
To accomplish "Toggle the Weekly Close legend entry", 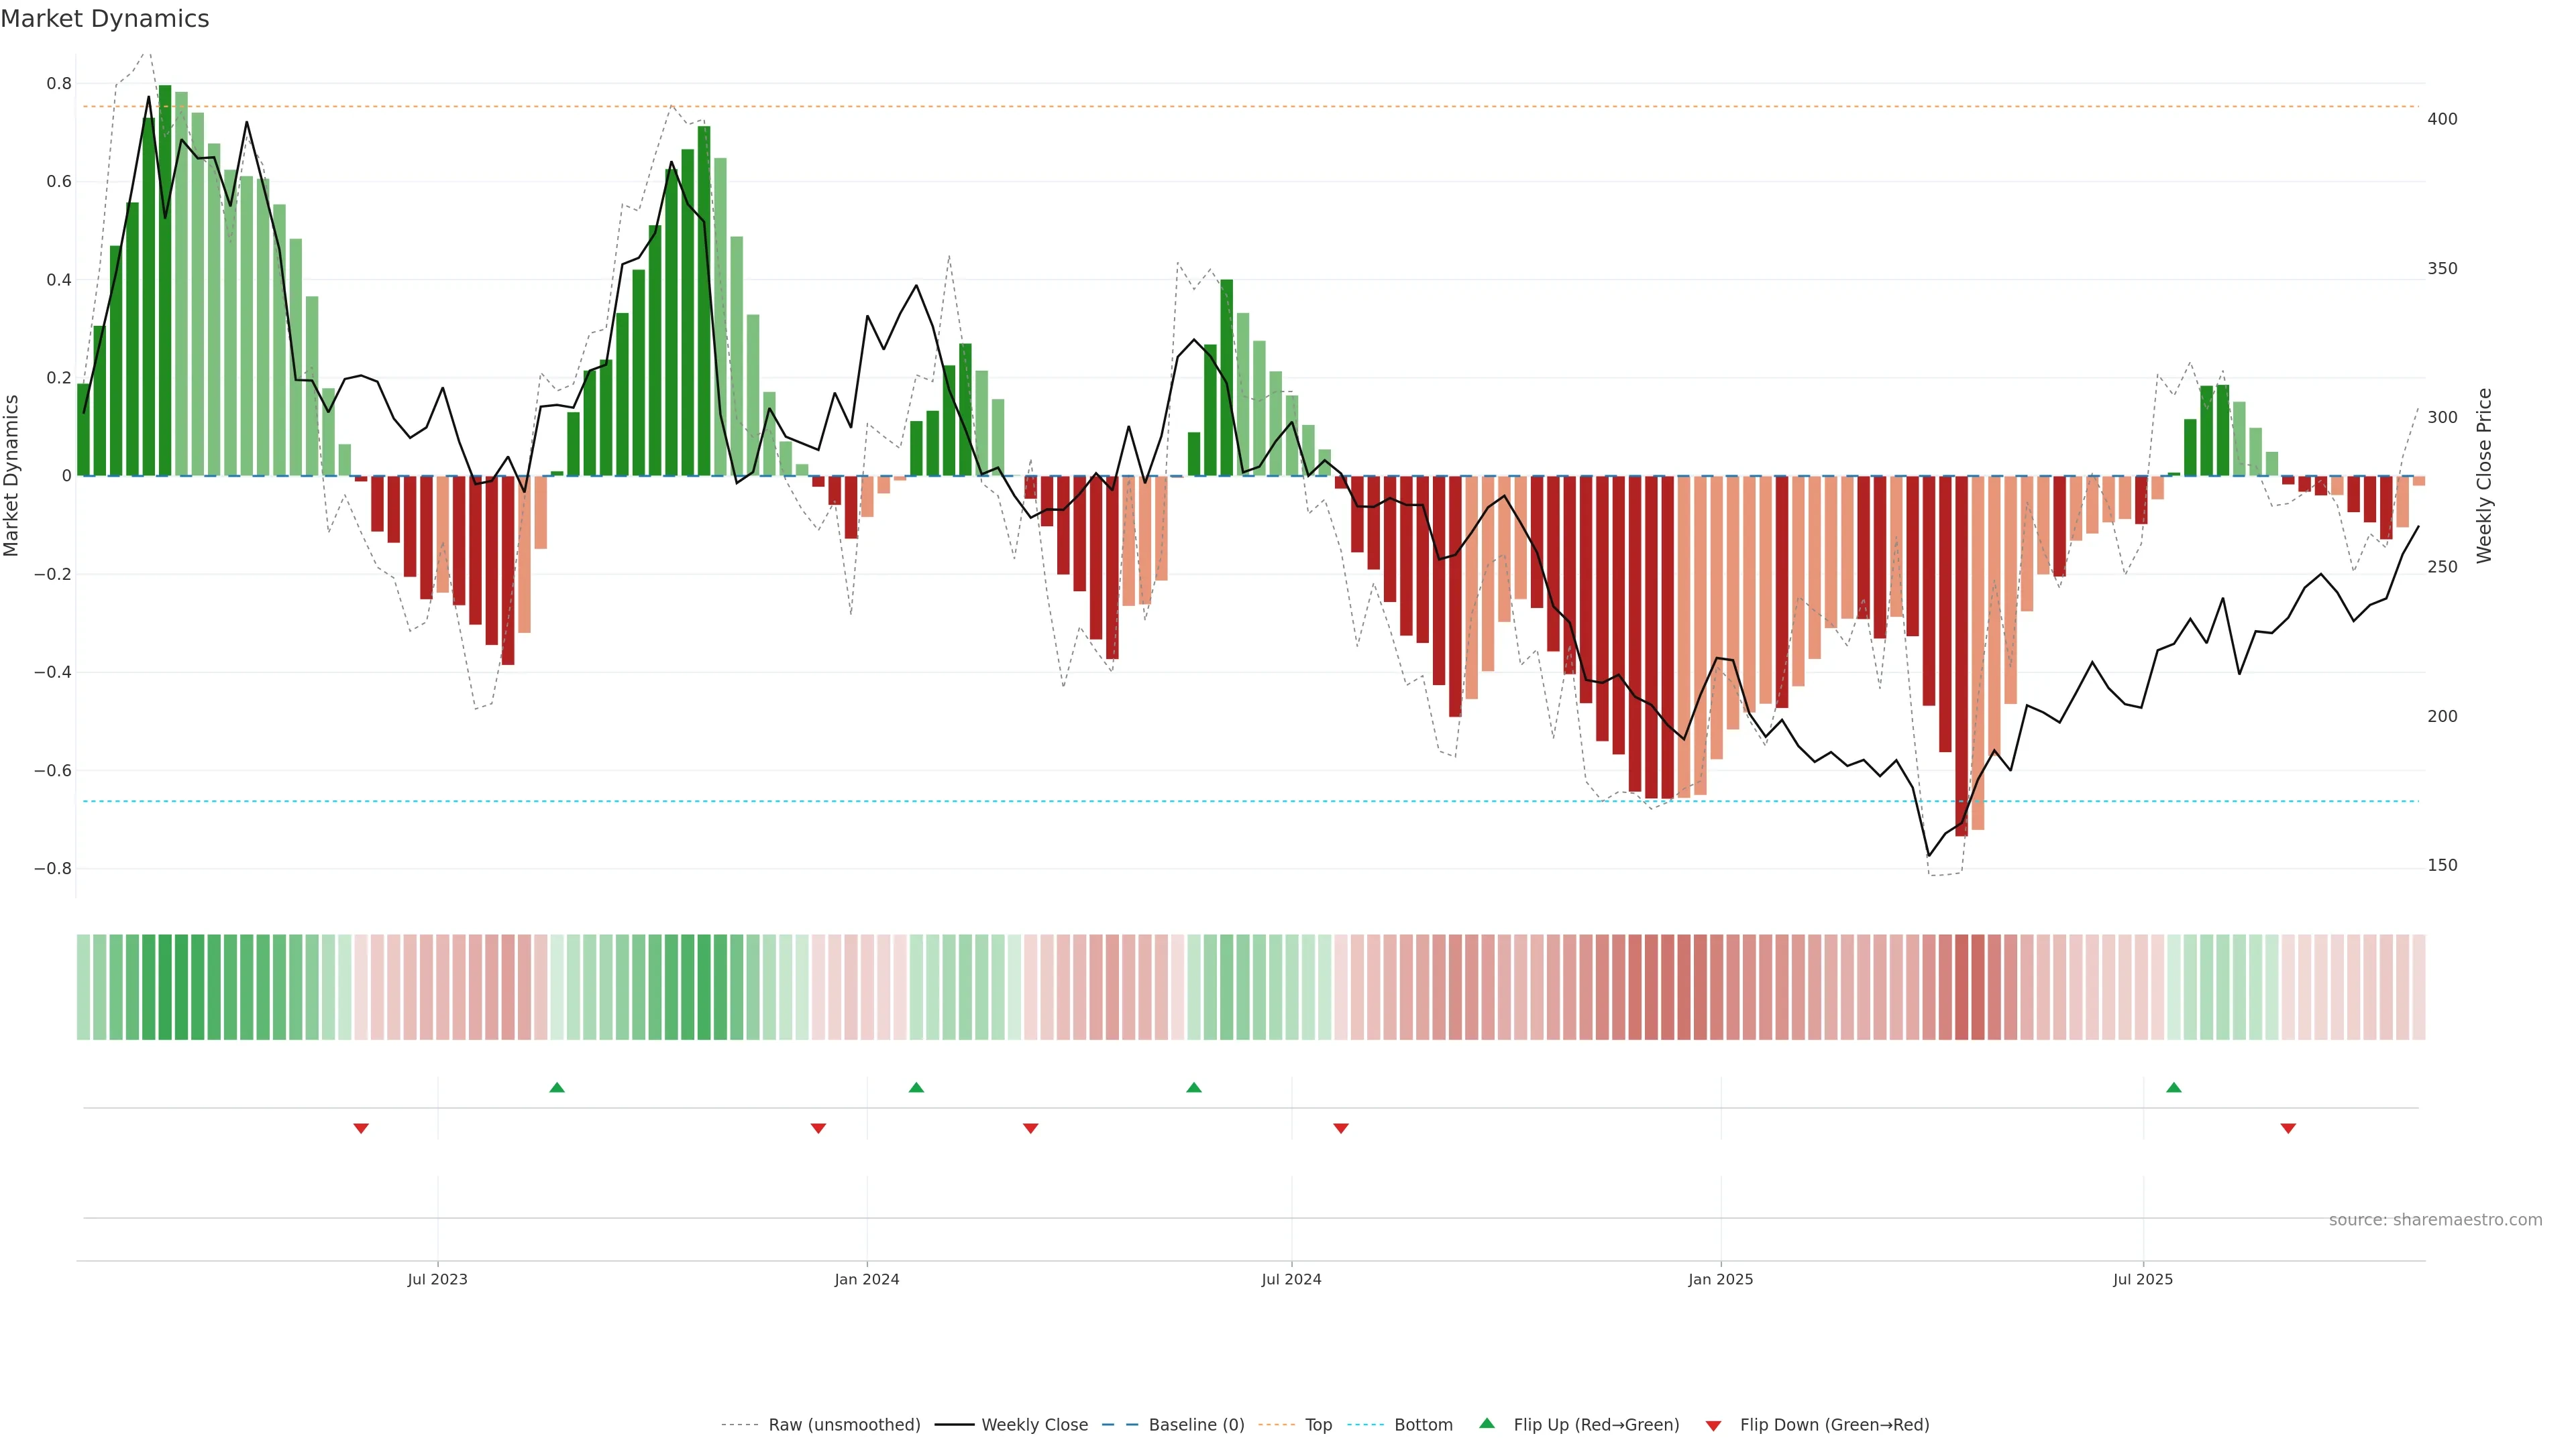I will [1034, 1425].
